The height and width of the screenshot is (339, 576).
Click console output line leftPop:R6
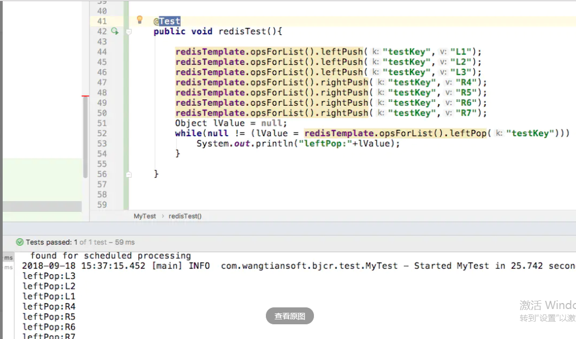49,327
